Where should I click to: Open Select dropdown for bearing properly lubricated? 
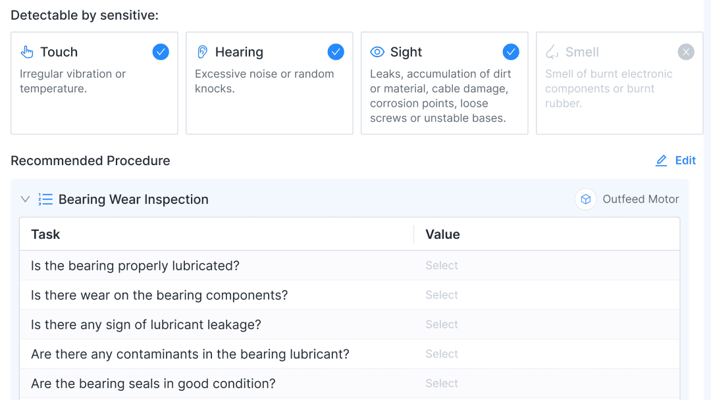[442, 266]
